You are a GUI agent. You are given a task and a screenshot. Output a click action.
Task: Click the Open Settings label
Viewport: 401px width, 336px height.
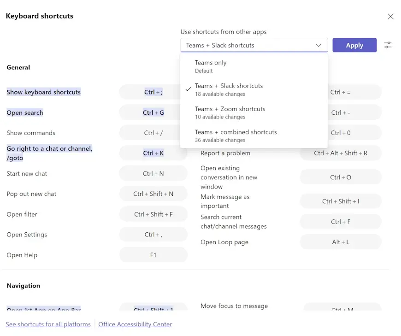[27, 235]
